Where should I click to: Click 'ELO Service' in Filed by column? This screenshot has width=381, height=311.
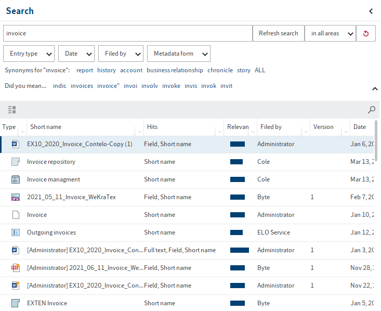tap(273, 232)
